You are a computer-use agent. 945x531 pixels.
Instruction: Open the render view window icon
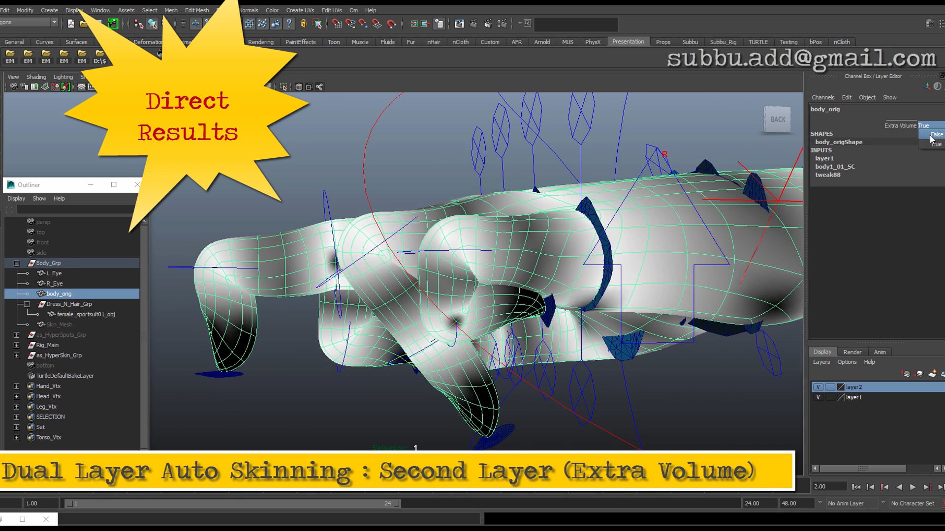click(459, 24)
